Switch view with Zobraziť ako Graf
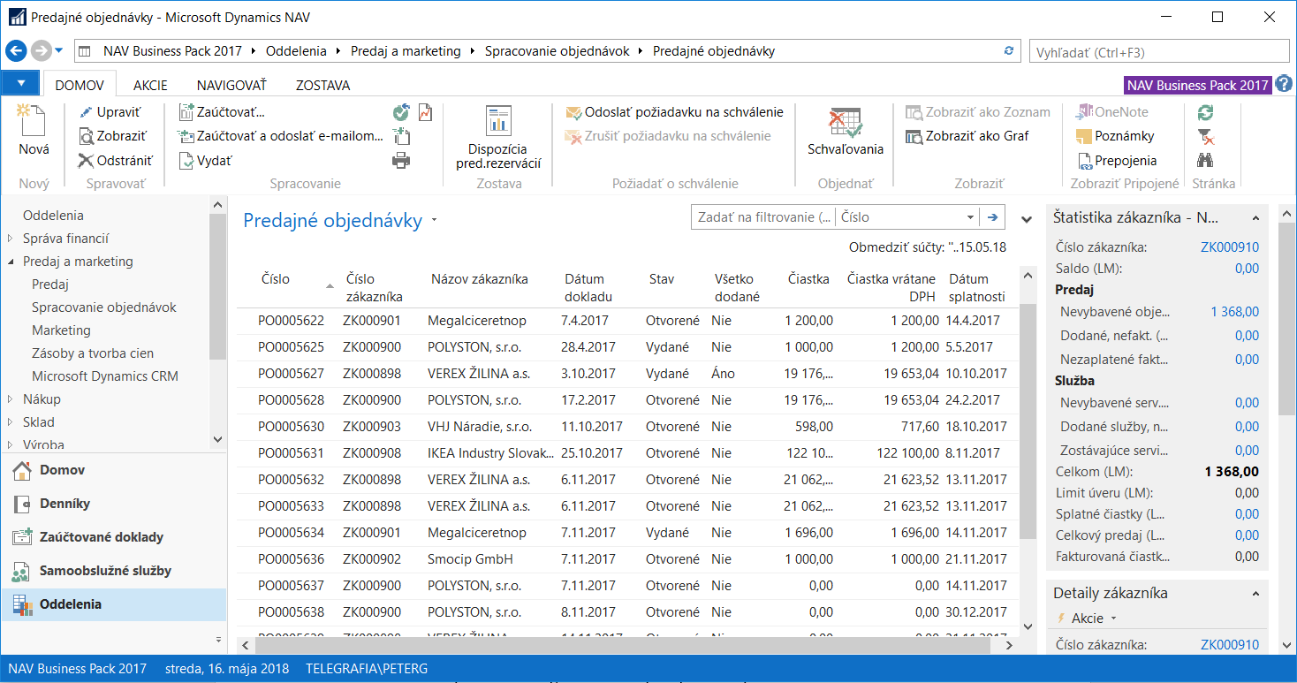The height and width of the screenshot is (683, 1297). point(967,136)
